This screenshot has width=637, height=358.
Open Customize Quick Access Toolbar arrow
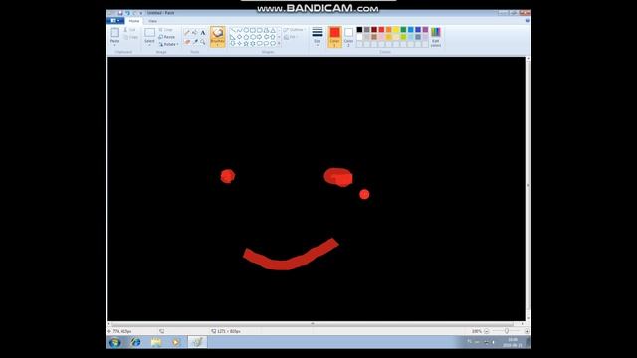tap(141, 13)
